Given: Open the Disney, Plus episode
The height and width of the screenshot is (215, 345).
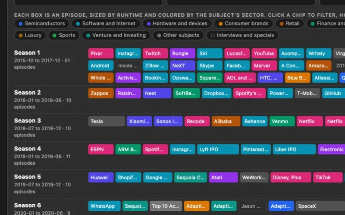Looking at the screenshot, I should click(x=291, y=178).
